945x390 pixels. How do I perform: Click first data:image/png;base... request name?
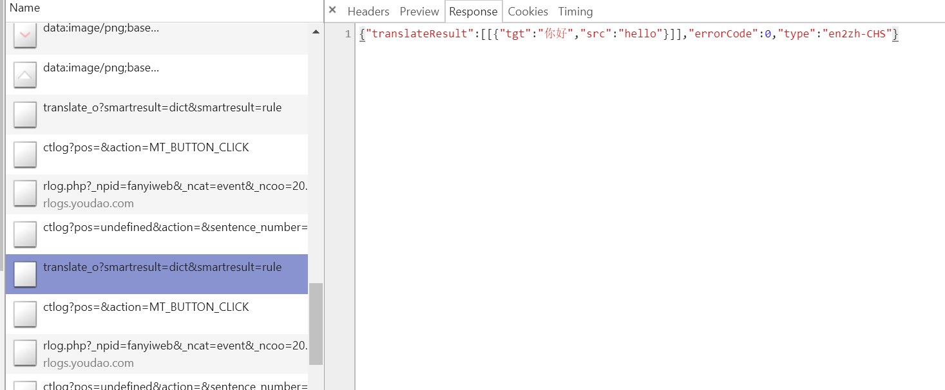point(101,28)
